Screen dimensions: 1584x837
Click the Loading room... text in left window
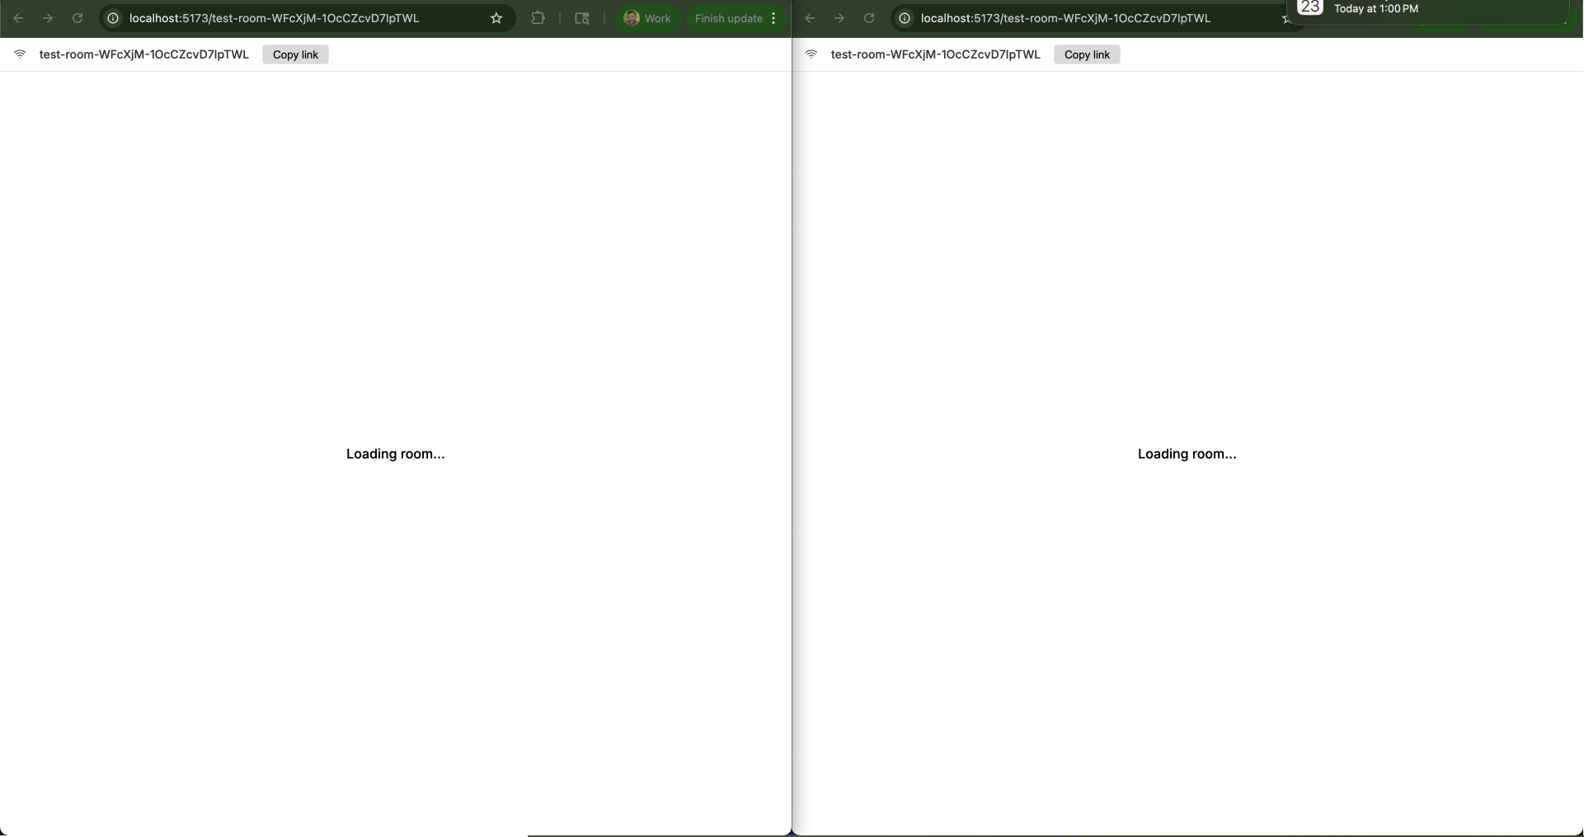pos(396,454)
